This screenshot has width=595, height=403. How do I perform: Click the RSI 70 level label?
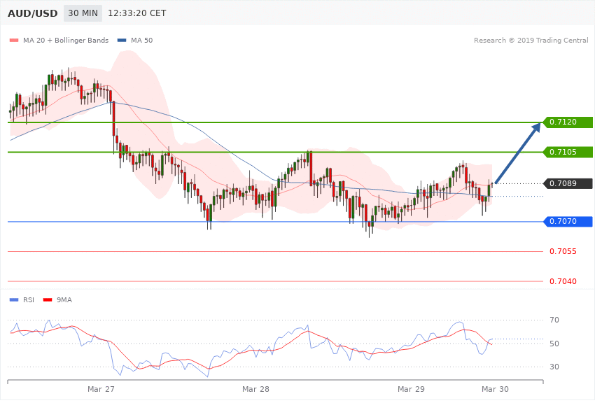click(554, 320)
